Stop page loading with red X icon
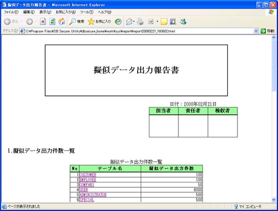Image resolution: width=278 pixels, height=211 pixels. point(43,22)
